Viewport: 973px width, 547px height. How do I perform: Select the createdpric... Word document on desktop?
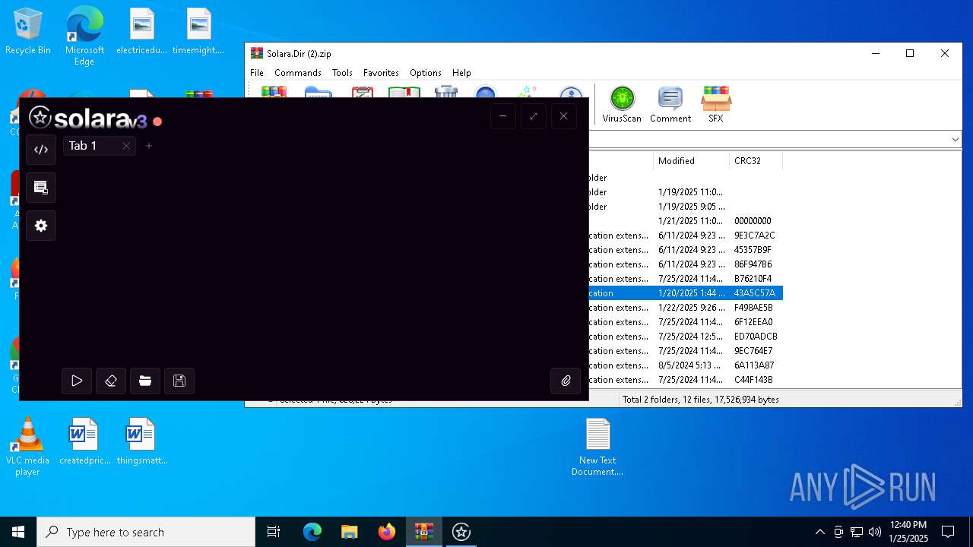(84, 441)
